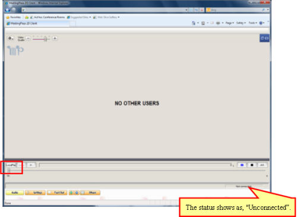Click the IE back navigation arrow
The image size is (297, 217).
8,10
